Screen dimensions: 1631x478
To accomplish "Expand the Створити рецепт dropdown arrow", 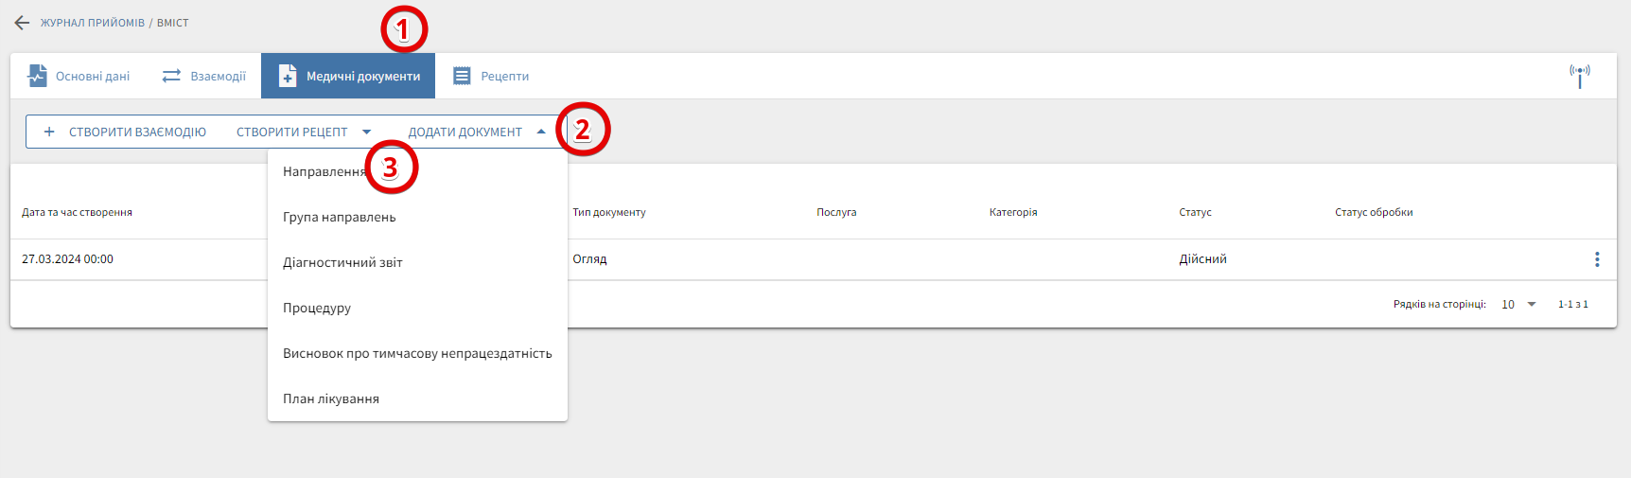I will pyautogui.click(x=367, y=133).
